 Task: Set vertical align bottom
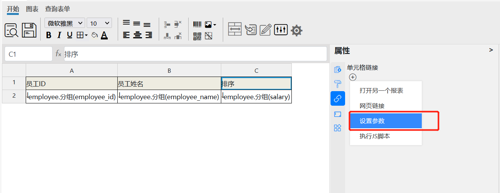click(147, 25)
